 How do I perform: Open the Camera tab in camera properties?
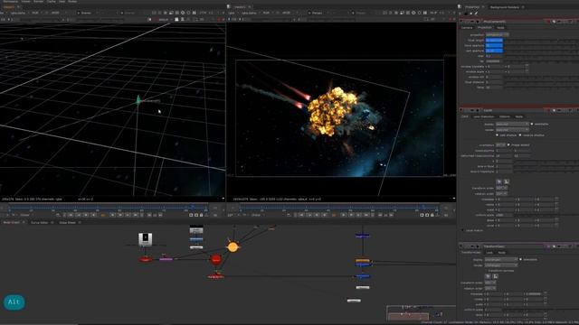tap(467, 28)
